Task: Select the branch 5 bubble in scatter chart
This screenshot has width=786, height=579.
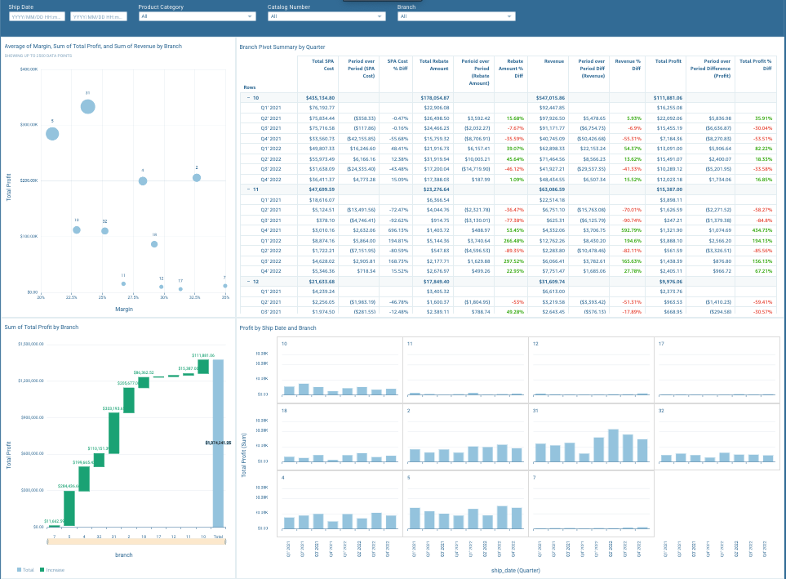Action: point(52,134)
